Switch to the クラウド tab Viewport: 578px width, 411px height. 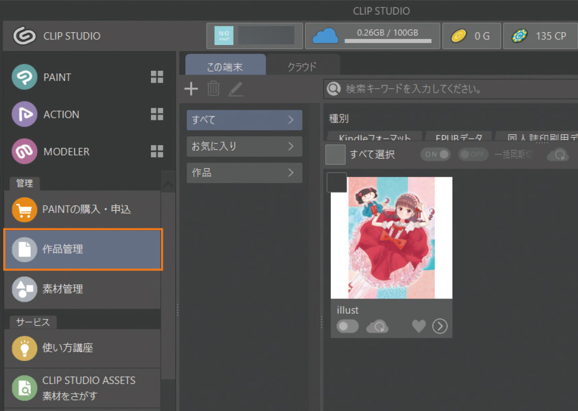coord(302,67)
